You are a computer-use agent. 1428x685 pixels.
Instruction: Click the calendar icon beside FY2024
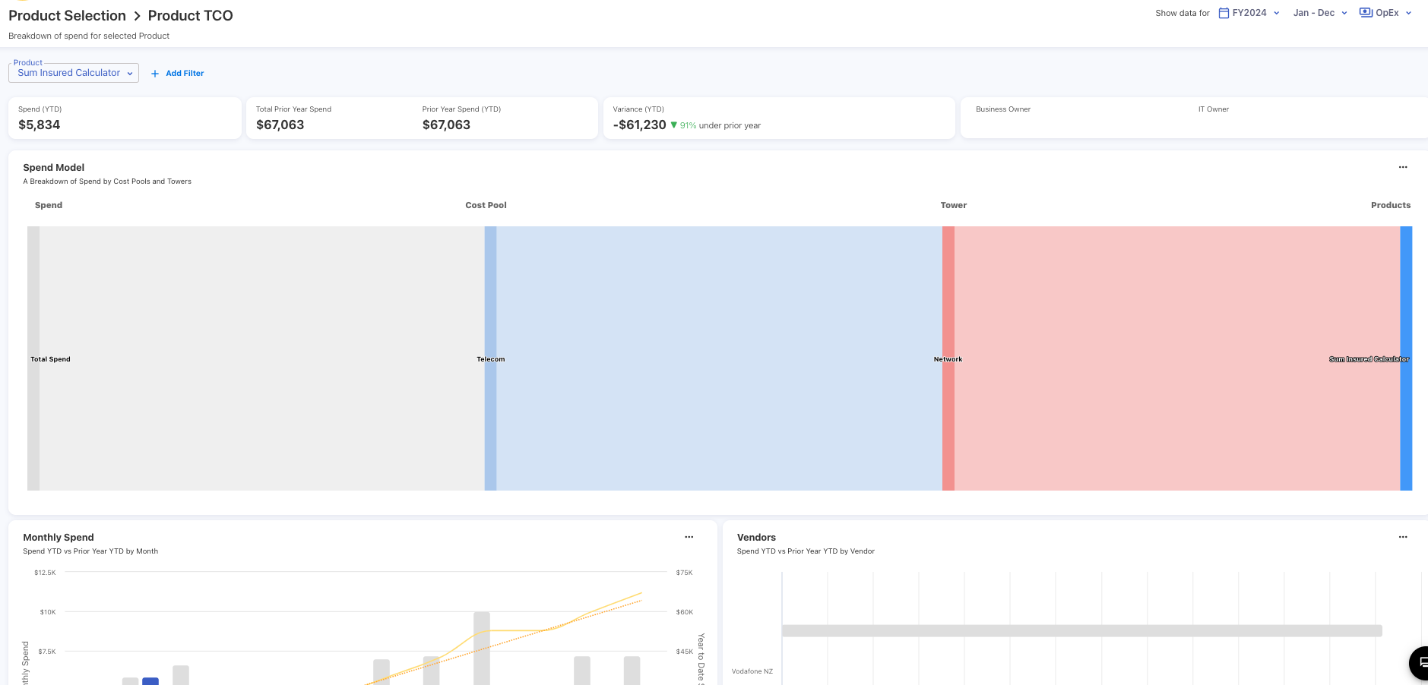1224,13
